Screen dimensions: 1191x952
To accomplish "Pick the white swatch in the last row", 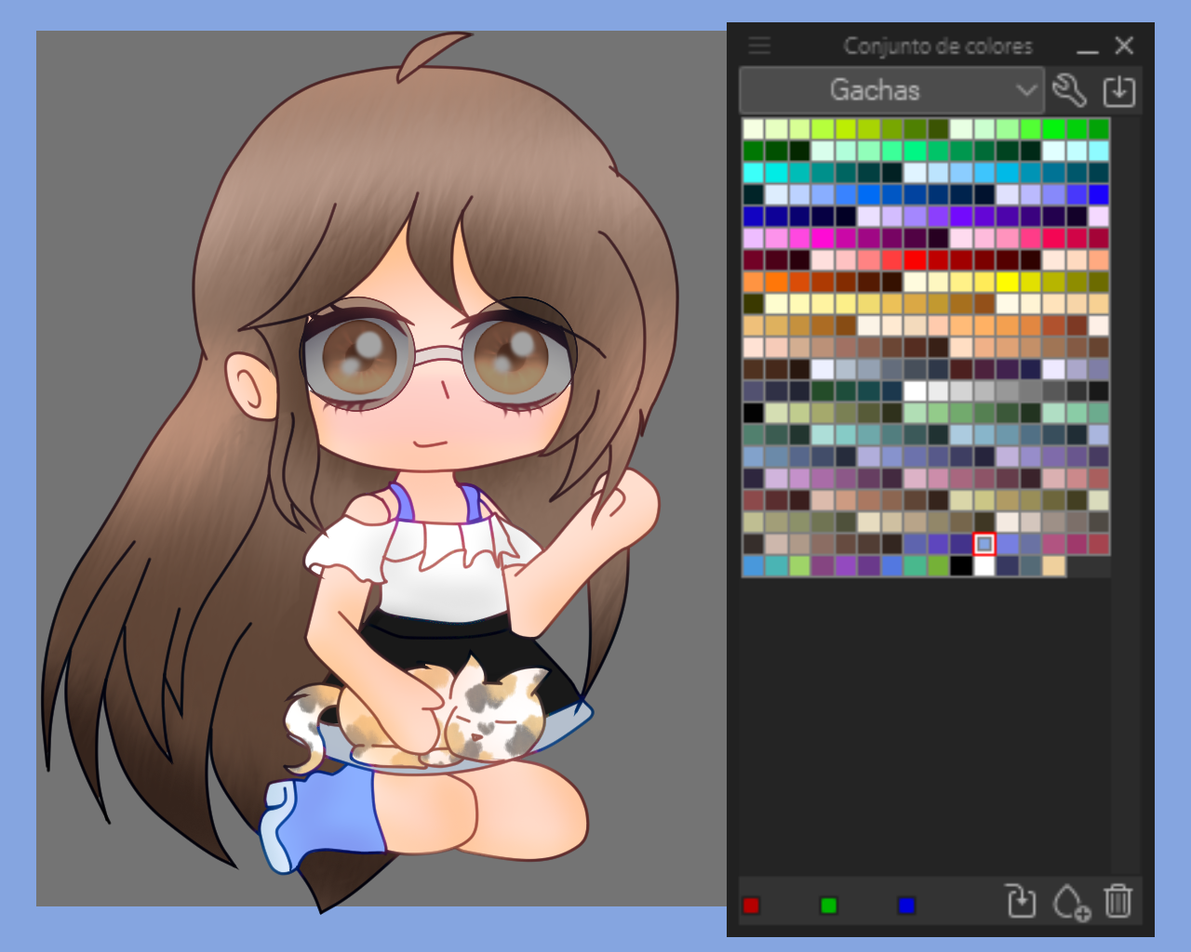I will point(984,566).
